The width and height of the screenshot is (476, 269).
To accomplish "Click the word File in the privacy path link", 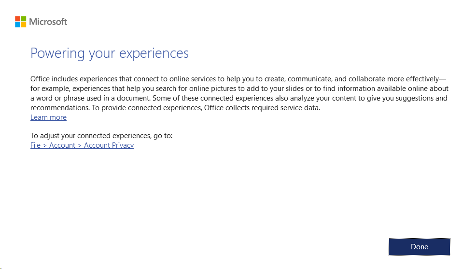I will 35,145.
